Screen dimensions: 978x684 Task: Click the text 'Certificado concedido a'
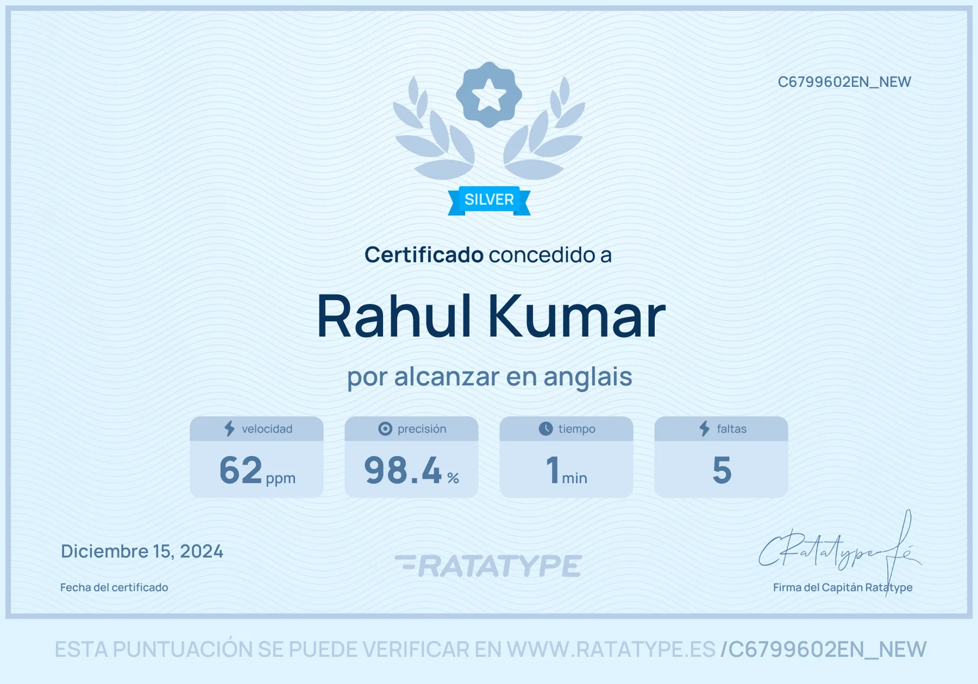[x=488, y=255]
